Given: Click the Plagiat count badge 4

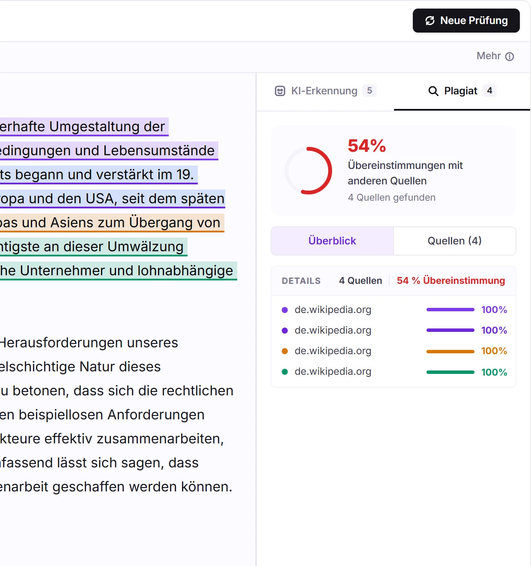Looking at the screenshot, I should [x=489, y=90].
